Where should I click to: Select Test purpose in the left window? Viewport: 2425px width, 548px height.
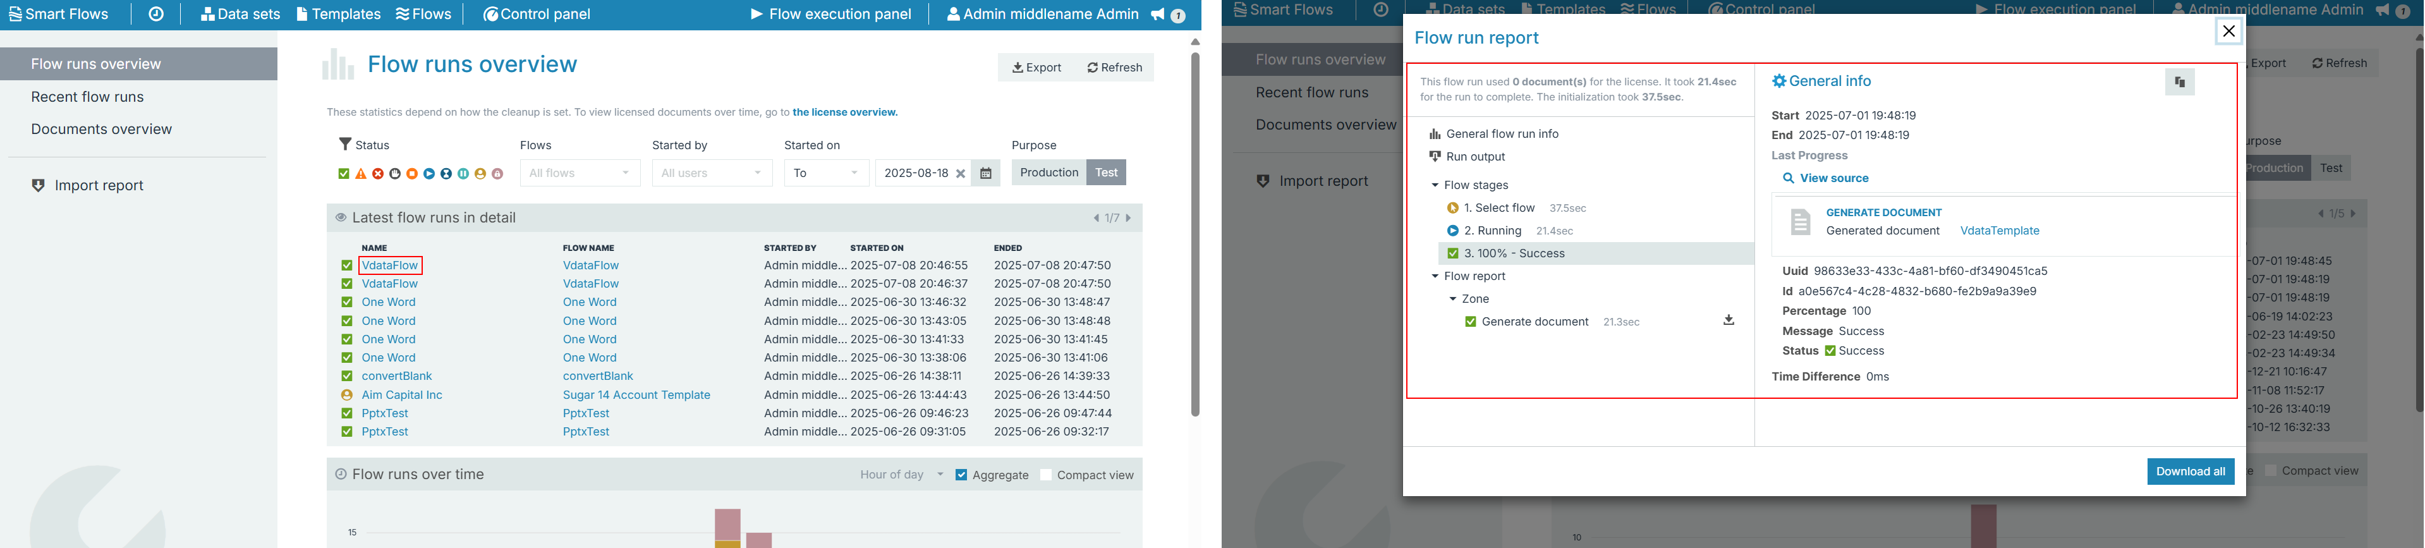pos(1106,173)
